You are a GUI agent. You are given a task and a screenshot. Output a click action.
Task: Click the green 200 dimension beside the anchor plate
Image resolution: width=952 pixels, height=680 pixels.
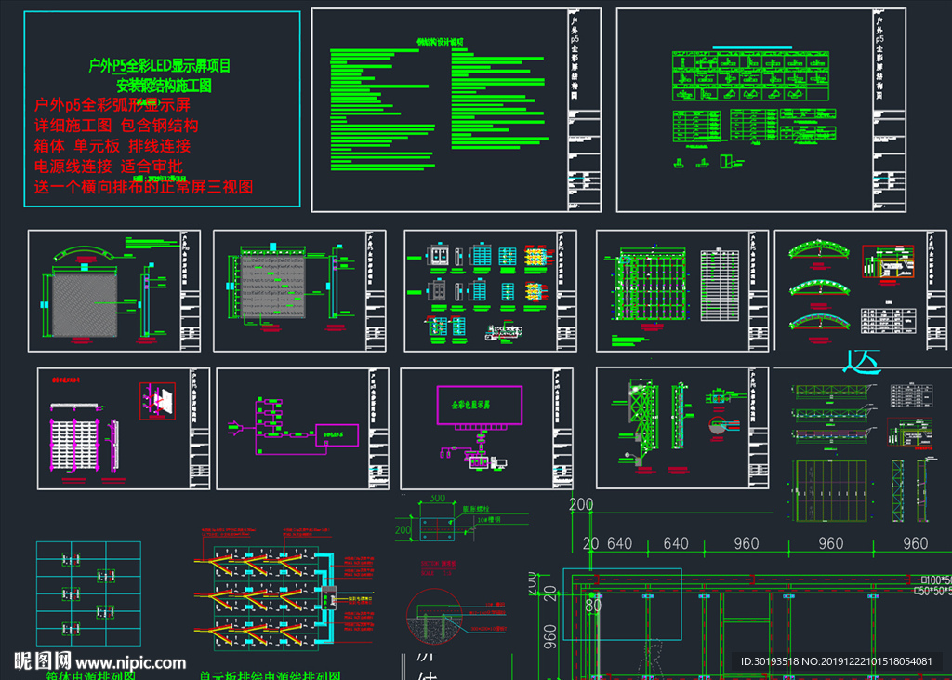(403, 530)
